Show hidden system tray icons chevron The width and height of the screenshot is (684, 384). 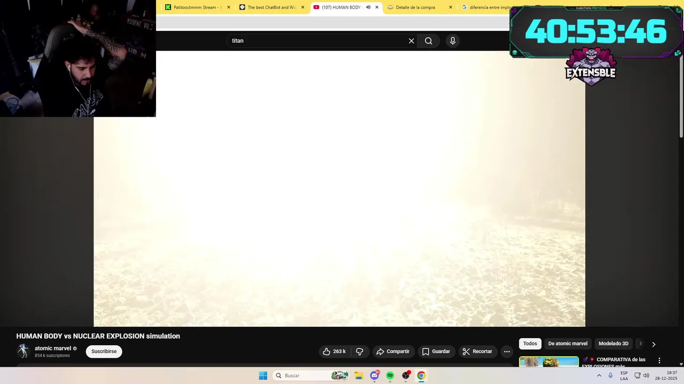598,375
